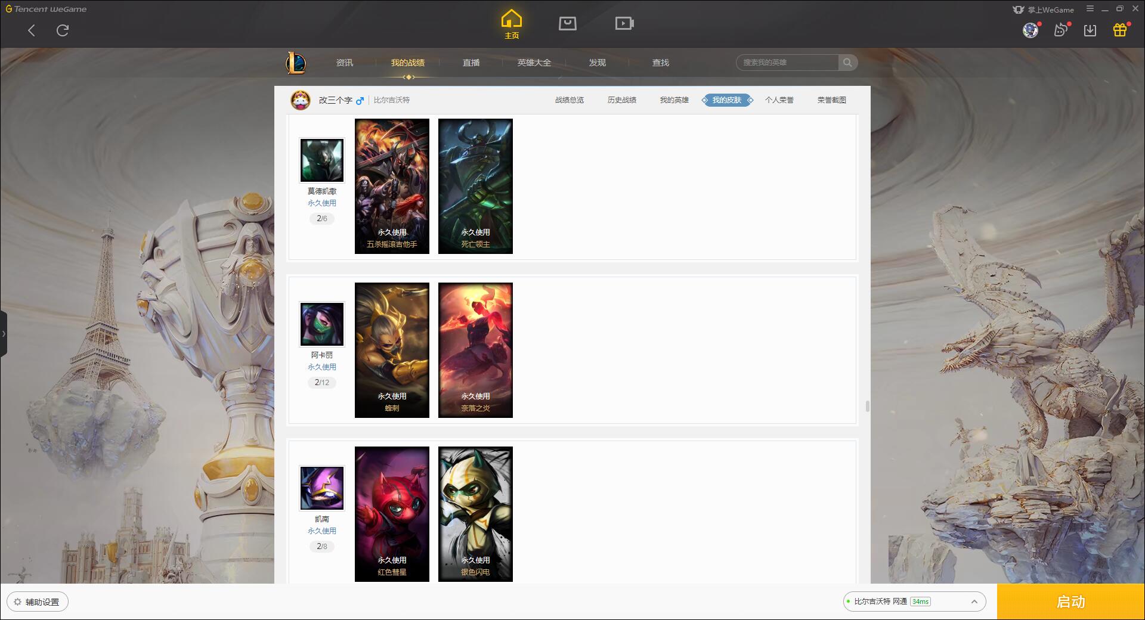Viewport: 1145px width, 620px height.
Task: Open the 死亡领主 skin card
Action: point(475,186)
